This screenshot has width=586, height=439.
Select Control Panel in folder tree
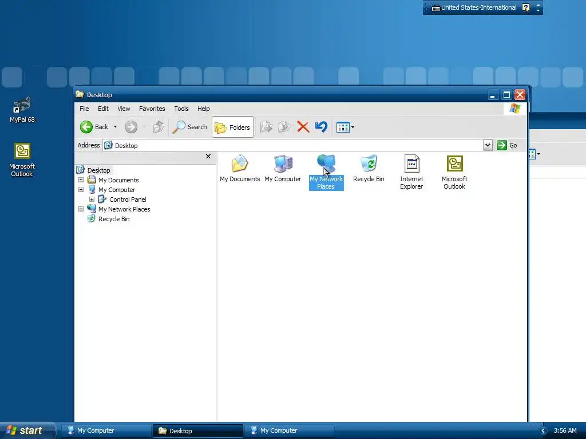128,199
